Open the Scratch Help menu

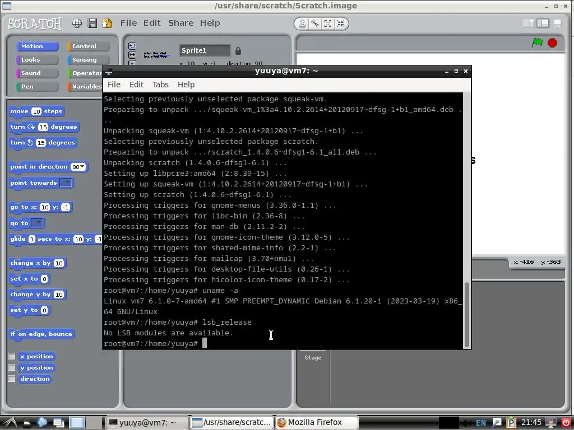pos(210,23)
